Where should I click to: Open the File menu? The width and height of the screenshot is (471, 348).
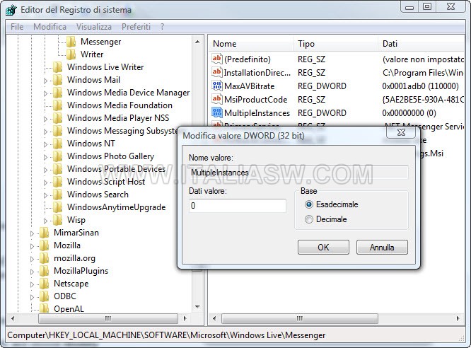pos(17,27)
